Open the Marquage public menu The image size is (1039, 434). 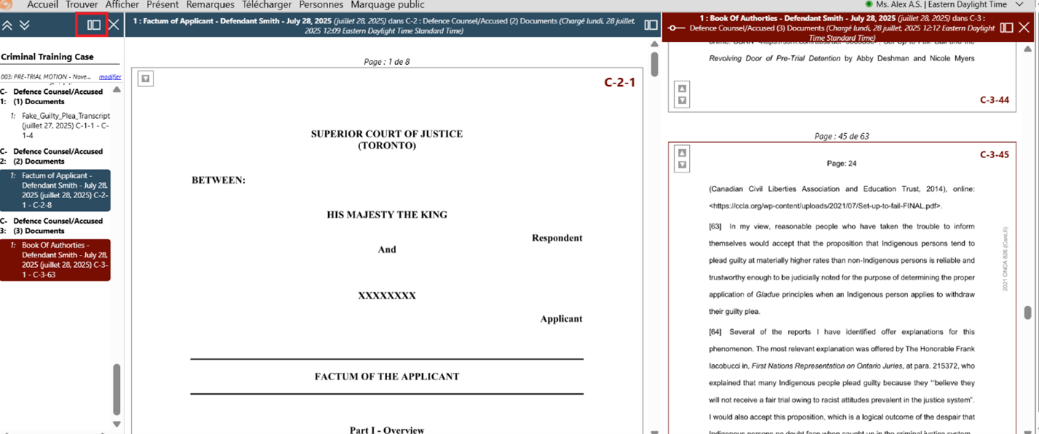[x=387, y=4]
